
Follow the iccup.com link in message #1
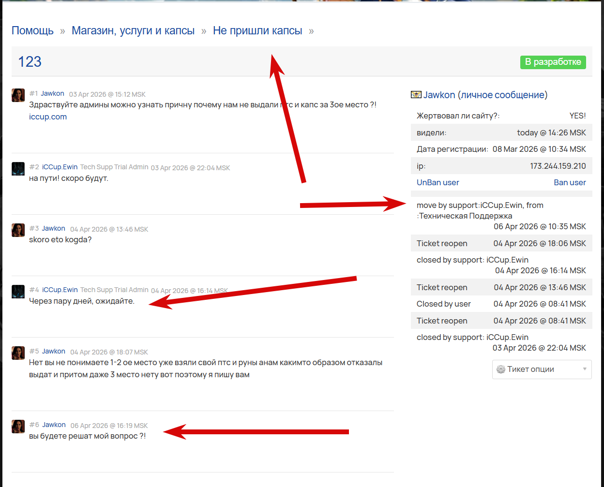pyautogui.click(x=48, y=117)
